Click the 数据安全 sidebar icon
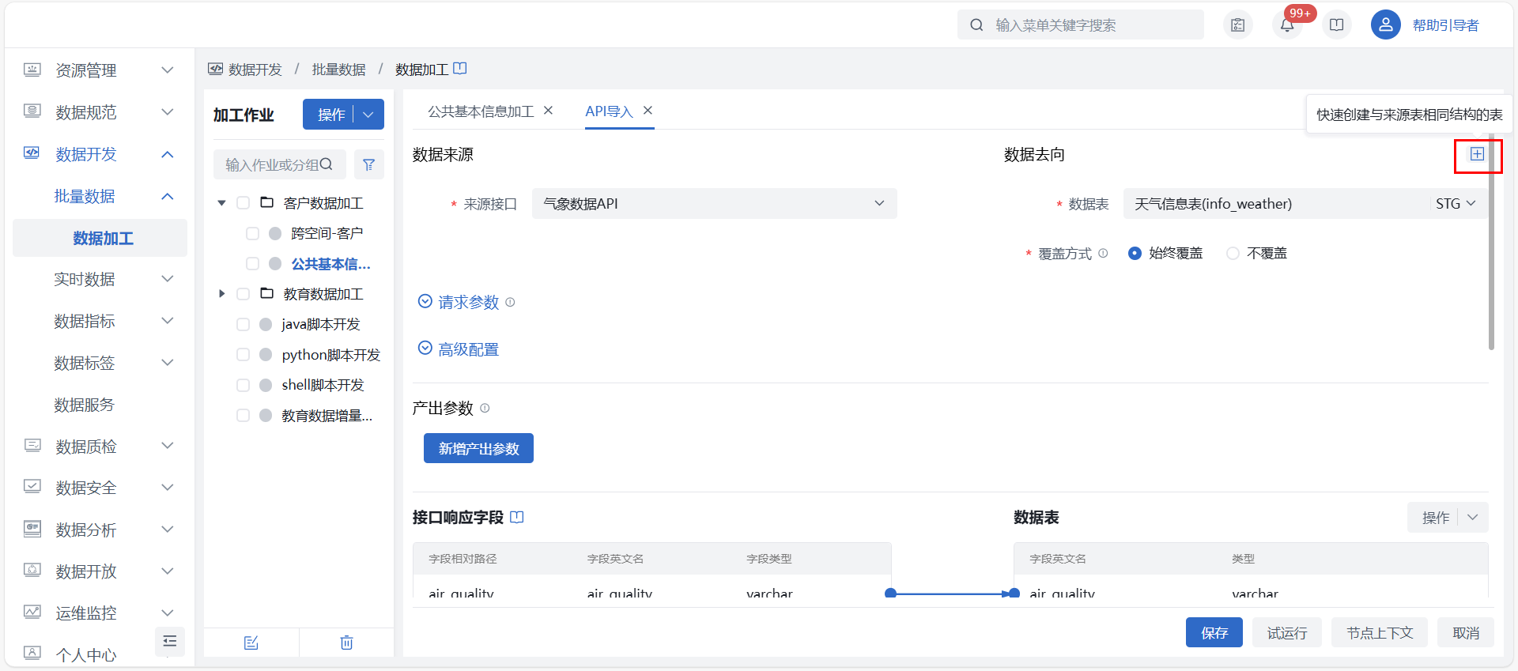The width and height of the screenshot is (1518, 671). click(x=32, y=487)
